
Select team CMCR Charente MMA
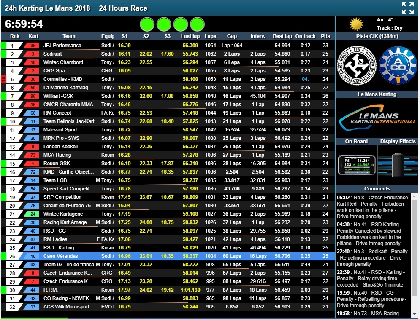(68, 105)
